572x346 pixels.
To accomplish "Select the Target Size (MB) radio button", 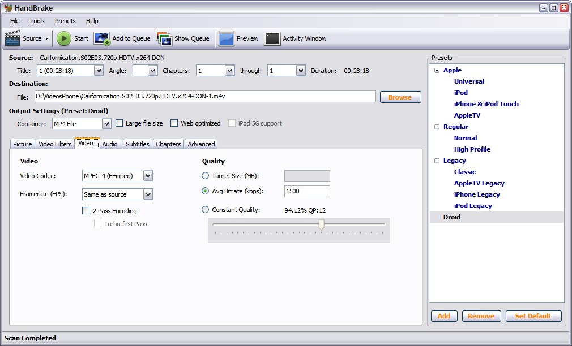I will [x=206, y=176].
